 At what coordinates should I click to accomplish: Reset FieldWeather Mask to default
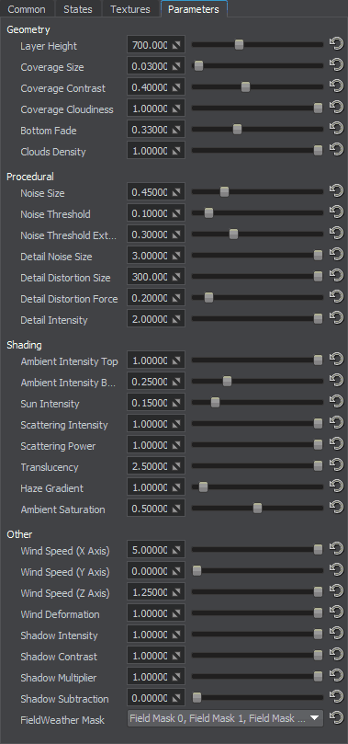click(336, 719)
